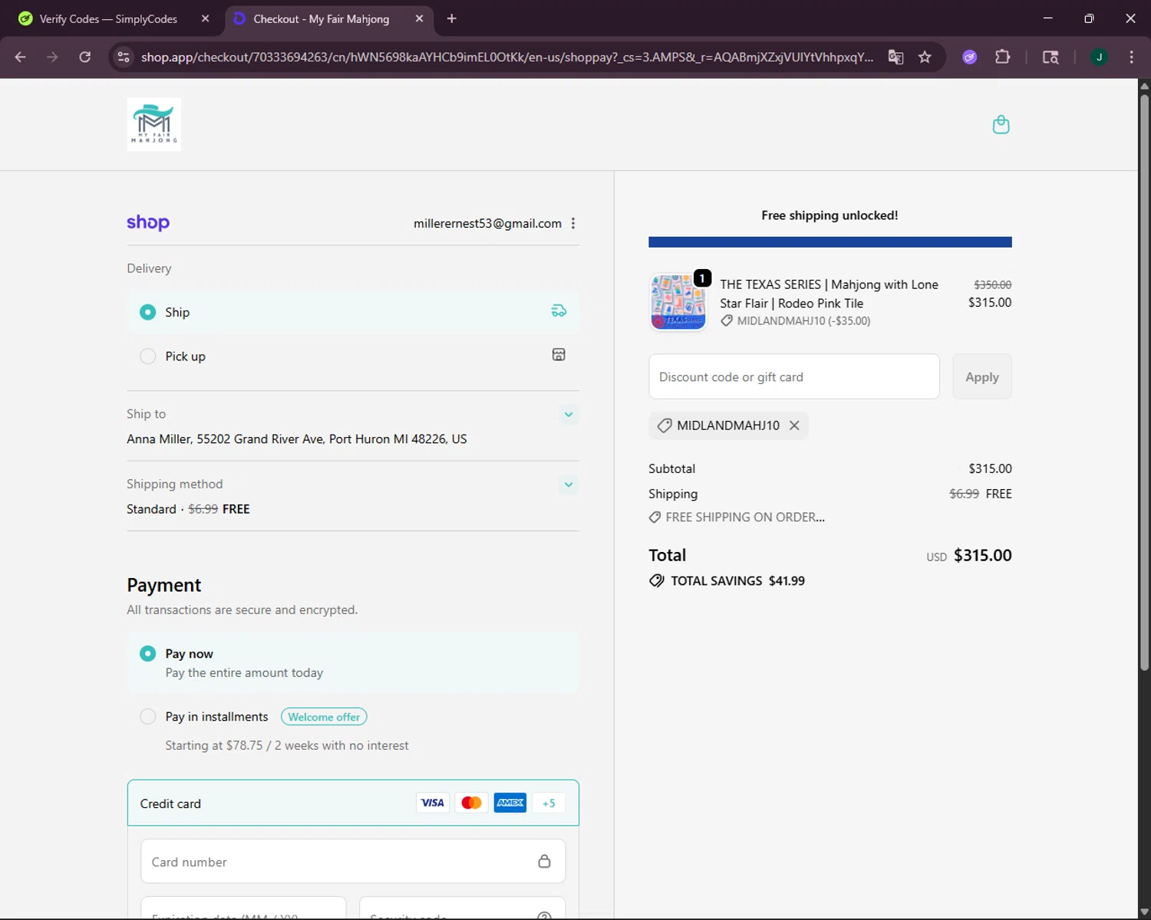1151x920 pixels.
Task: Open account options beside millerernest53@gmail.com
Action: tap(573, 223)
